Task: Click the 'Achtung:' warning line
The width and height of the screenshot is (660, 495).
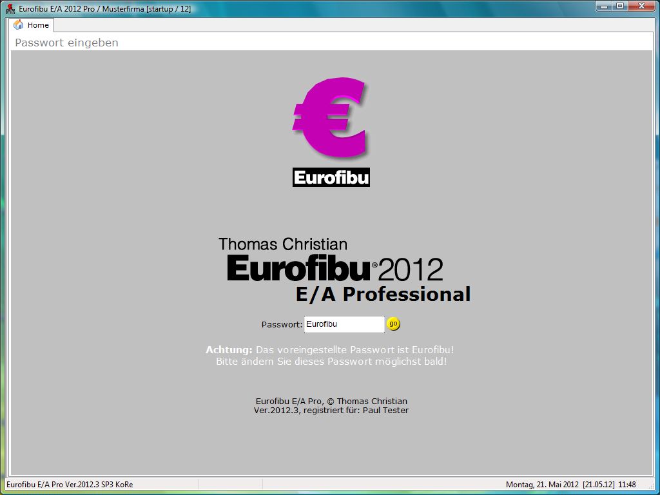Action: click(x=329, y=350)
